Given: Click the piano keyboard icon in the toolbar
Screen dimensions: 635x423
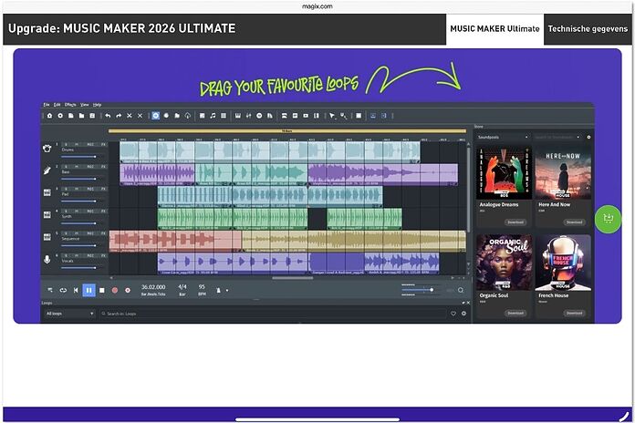Looking at the screenshot, I should click(238, 116).
